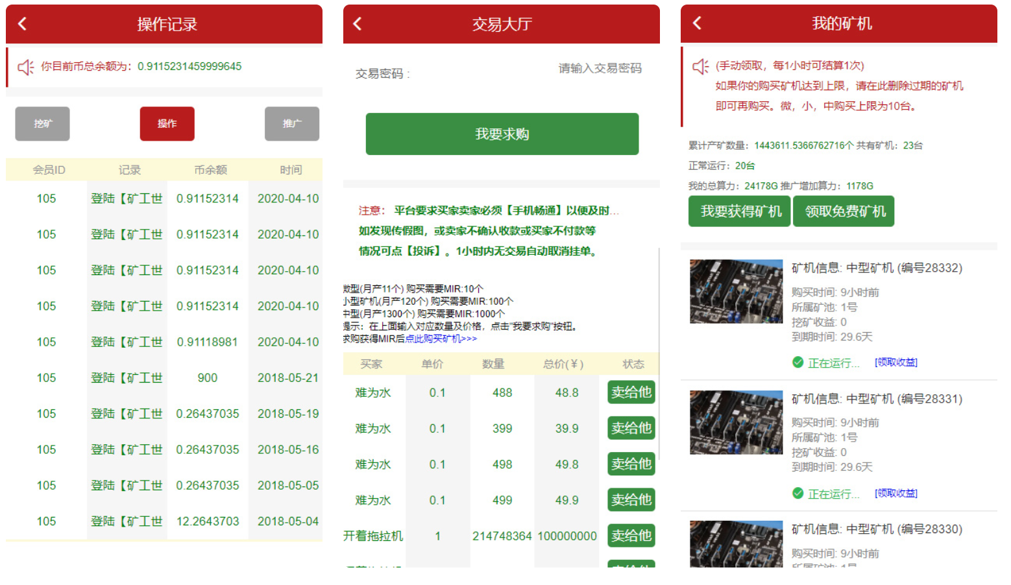
Task: Collect earnings for miner 28331
Action: coord(895,494)
